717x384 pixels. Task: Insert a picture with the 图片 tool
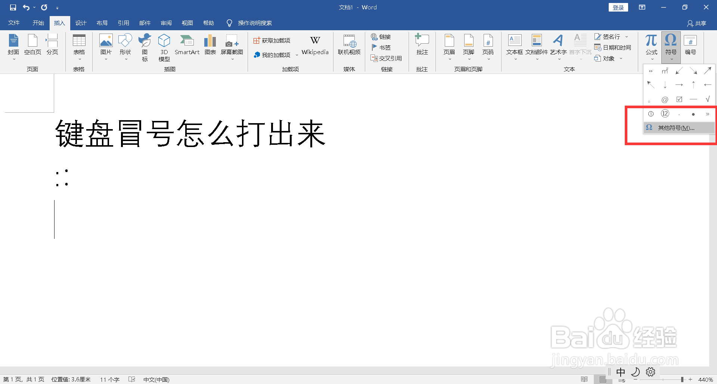[x=106, y=45]
